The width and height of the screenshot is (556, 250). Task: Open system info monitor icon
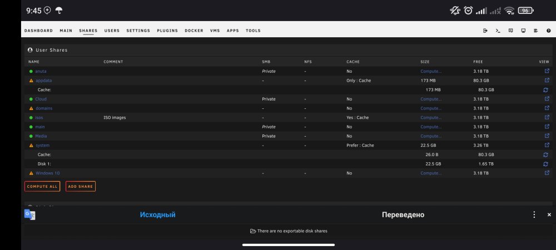523,31
